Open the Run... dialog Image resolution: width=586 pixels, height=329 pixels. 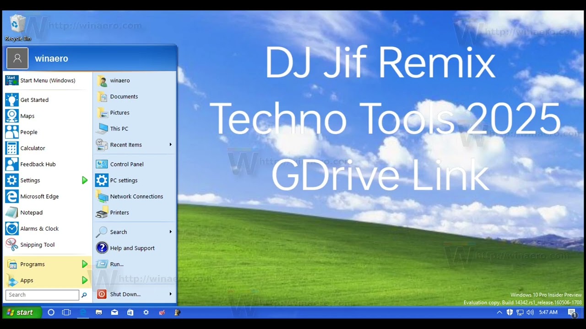(x=135, y=264)
